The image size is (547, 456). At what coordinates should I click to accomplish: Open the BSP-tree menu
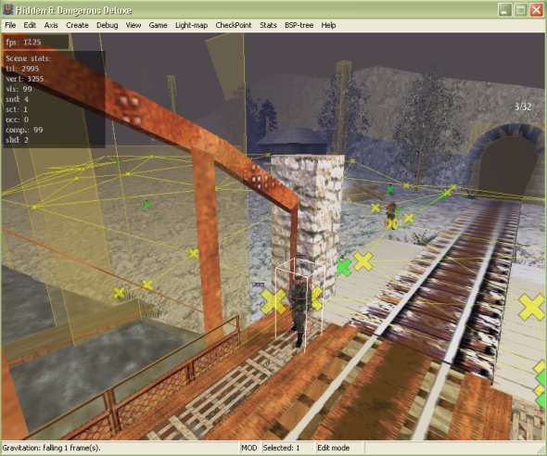pyautogui.click(x=299, y=25)
